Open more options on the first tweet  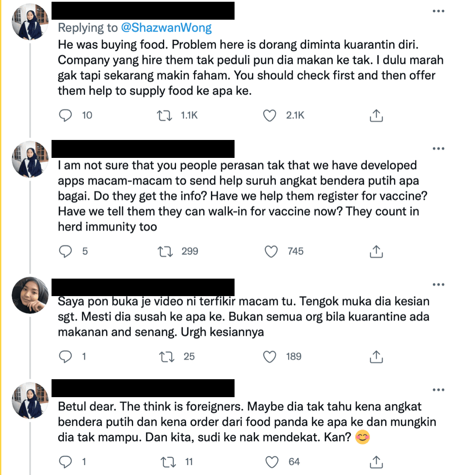438,11
